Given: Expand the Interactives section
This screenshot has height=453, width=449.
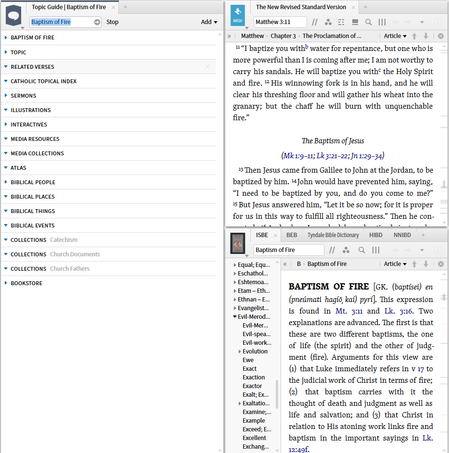Looking at the screenshot, I should pos(6,124).
